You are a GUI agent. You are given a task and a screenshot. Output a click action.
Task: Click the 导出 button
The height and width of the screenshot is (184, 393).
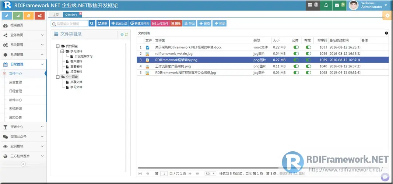click(189, 24)
